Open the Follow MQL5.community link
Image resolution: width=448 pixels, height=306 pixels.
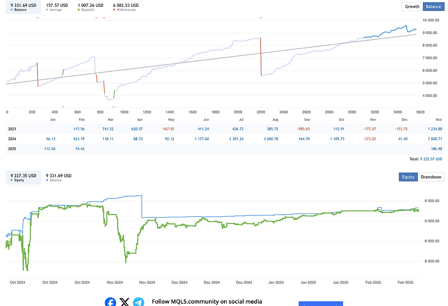tap(206, 301)
